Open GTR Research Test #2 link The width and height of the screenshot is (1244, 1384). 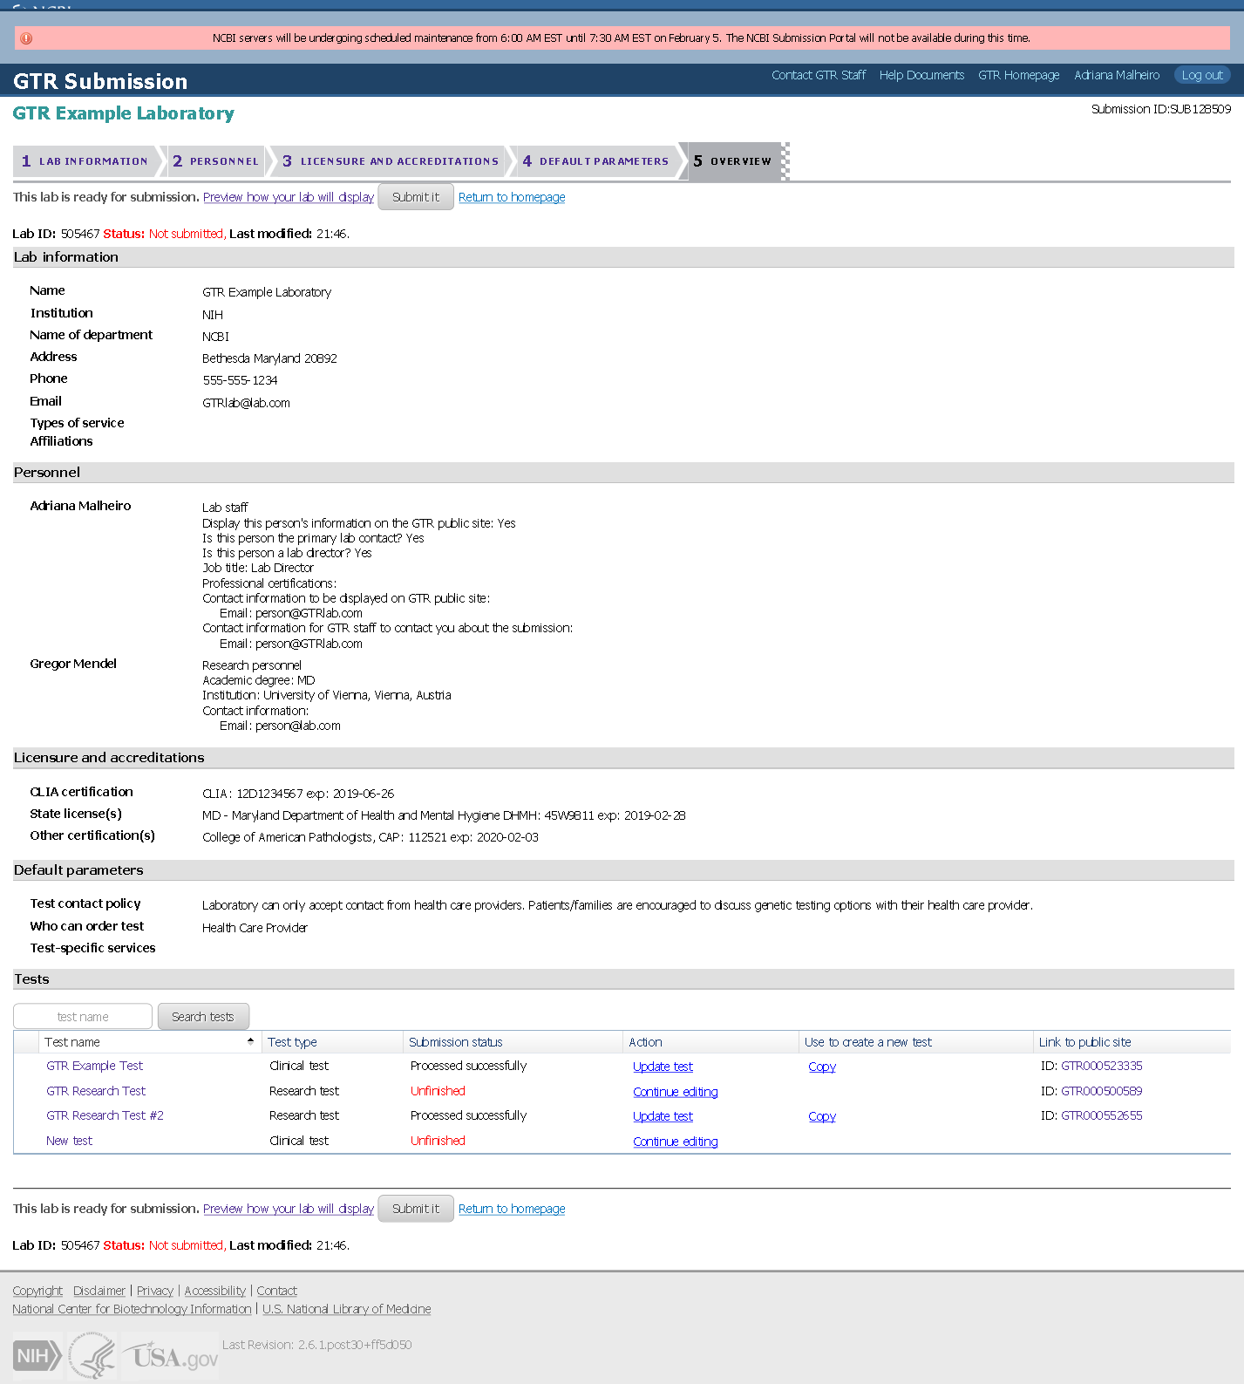pyautogui.click(x=105, y=1115)
